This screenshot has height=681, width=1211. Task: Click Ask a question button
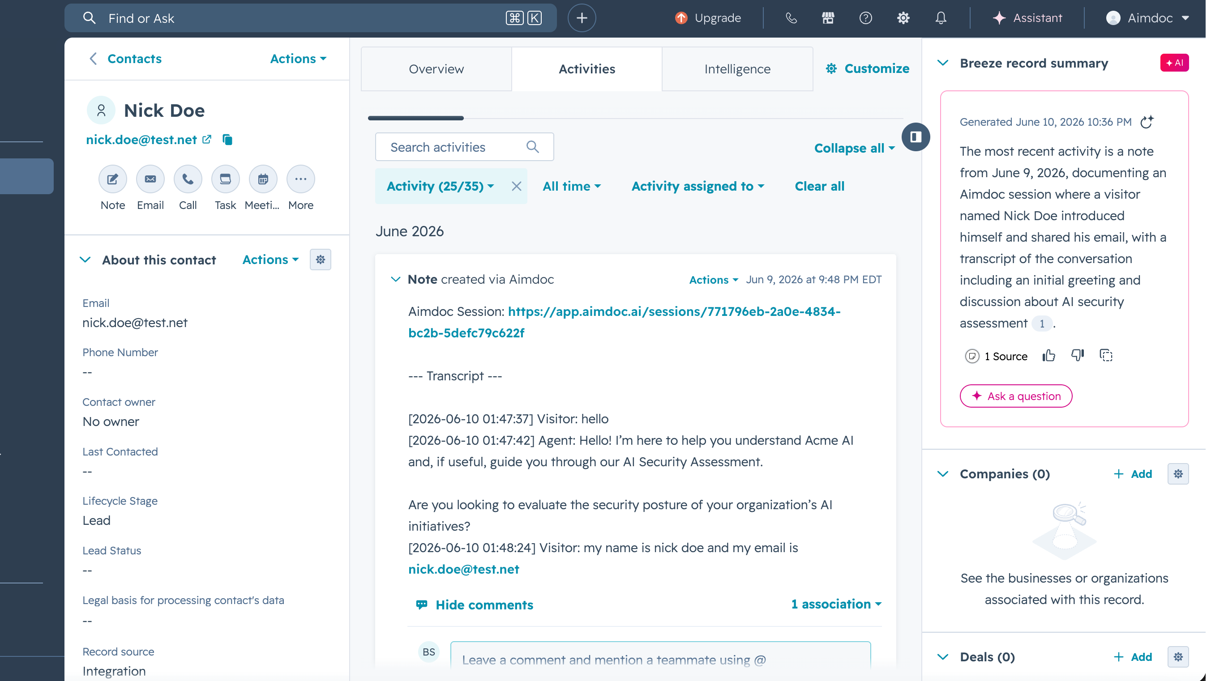coord(1016,396)
